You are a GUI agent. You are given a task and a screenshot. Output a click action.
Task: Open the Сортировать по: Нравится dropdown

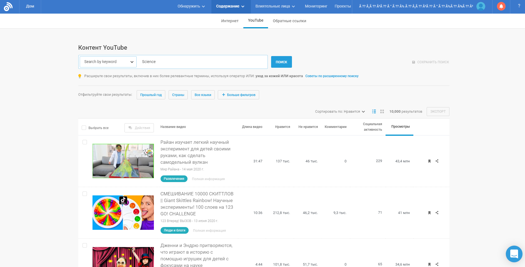pyautogui.click(x=340, y=111)
